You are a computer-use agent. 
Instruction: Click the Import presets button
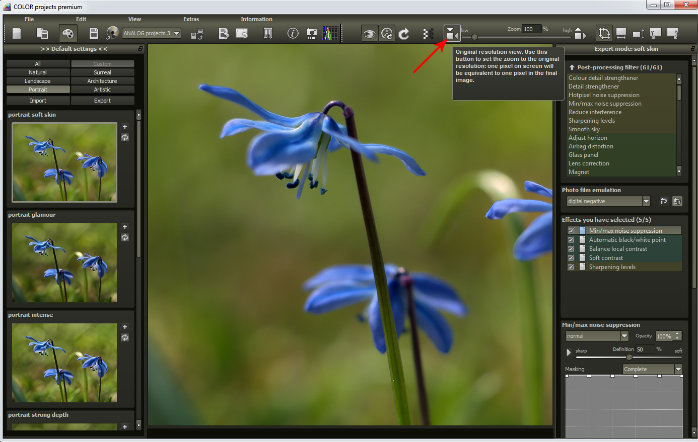tap(38, 101)
